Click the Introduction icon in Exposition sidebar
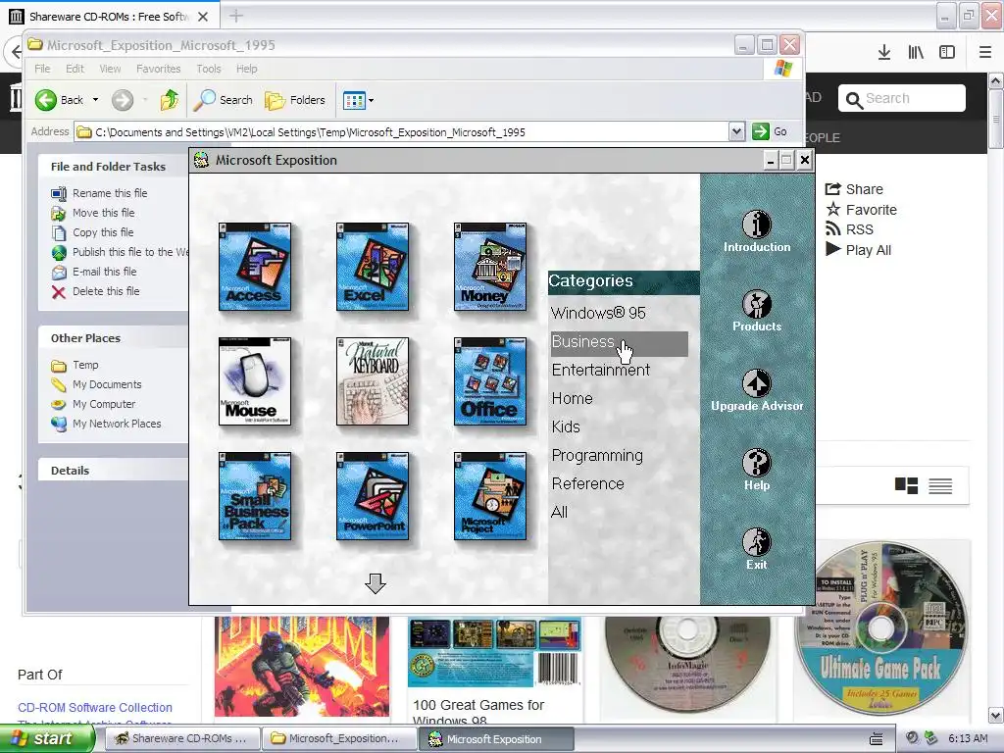The height and width of the screenshot is (753, 1004). (x=757, y=225)
